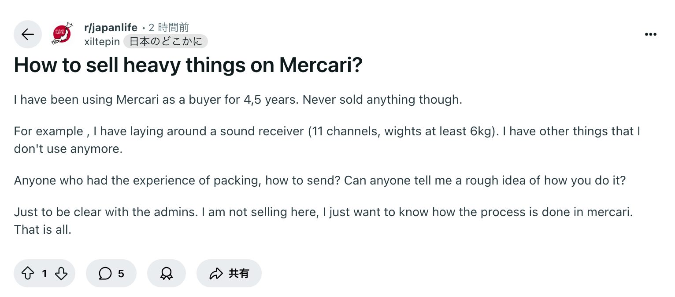Open the r/japanlife community avatar
Image resolution: width=675 pixels, height=297 pixels.
pyautogui.click(x=62, y=34)
